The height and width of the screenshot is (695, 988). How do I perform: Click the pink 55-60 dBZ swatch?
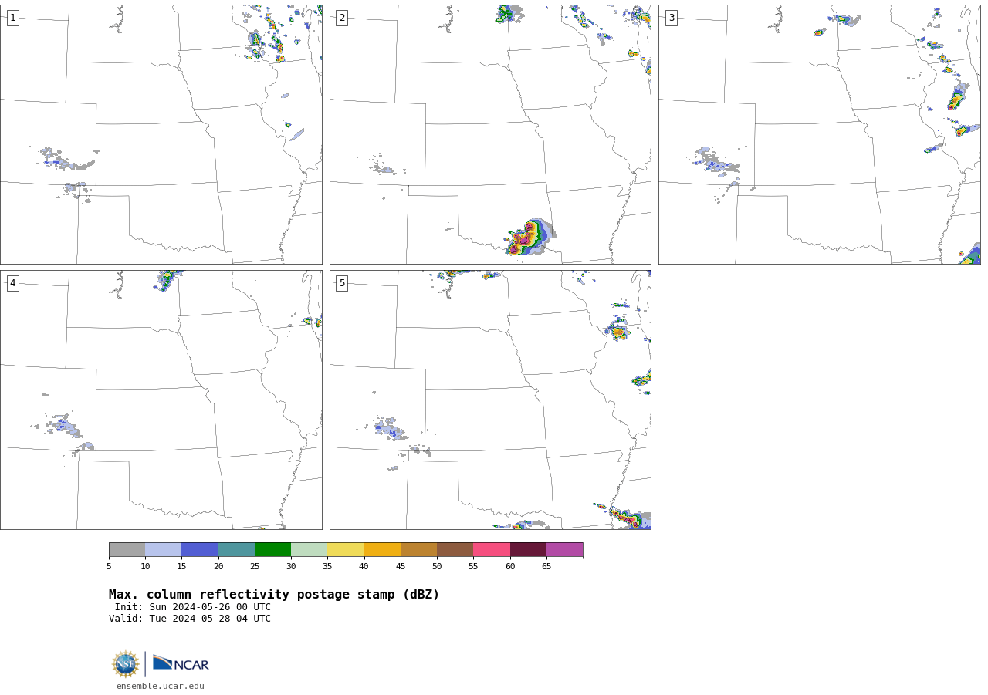(x=492, y=549)
